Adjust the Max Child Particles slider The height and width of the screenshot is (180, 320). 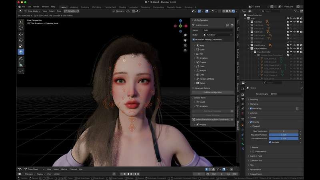pyautogui.click(x=284, y=135)
